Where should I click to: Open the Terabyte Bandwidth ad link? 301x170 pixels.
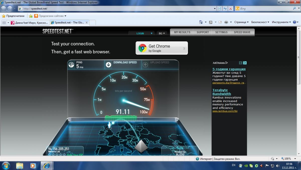pos(220,92)
